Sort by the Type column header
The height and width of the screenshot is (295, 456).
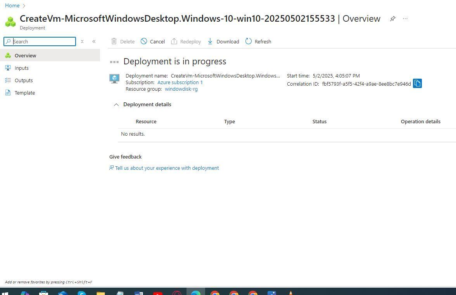pyautogui.click(x=230, y=121)
